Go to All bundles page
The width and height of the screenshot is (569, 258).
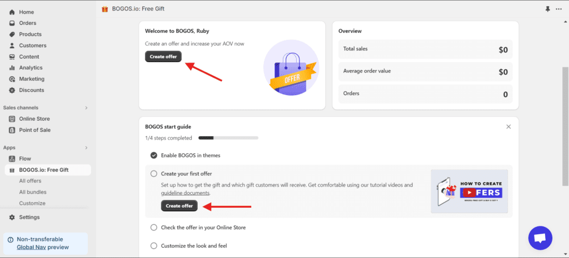pyautogui.click(x=33, y=192)
